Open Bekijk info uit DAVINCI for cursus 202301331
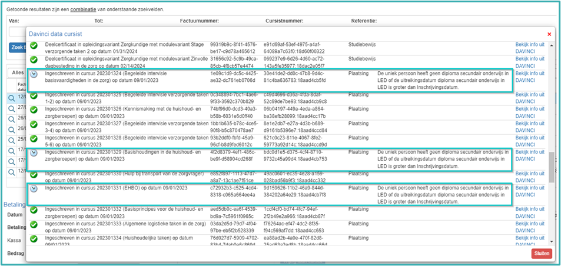Image resolution: width=561 pixels, height=266 pixels. pyautogui.click(x=530, y=191)
